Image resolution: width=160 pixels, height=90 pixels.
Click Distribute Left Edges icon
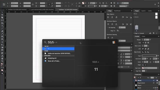(x=123, y=24)
